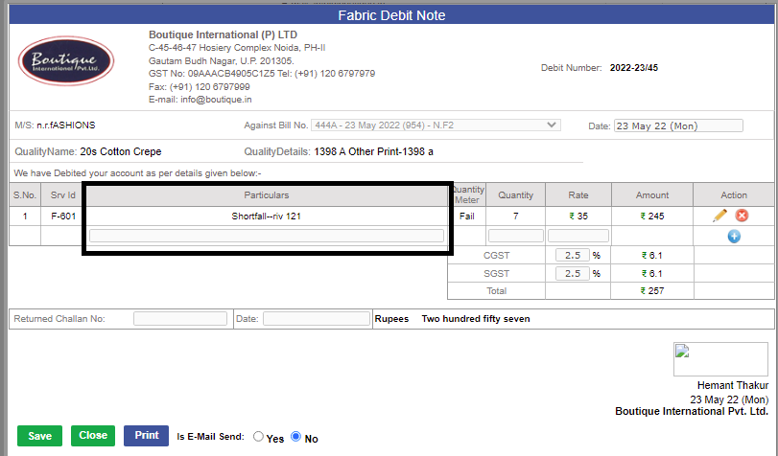Screen dimensions: 778x456
Task: Click the Two hundred fifty seven text
Action: pos(476,319)
